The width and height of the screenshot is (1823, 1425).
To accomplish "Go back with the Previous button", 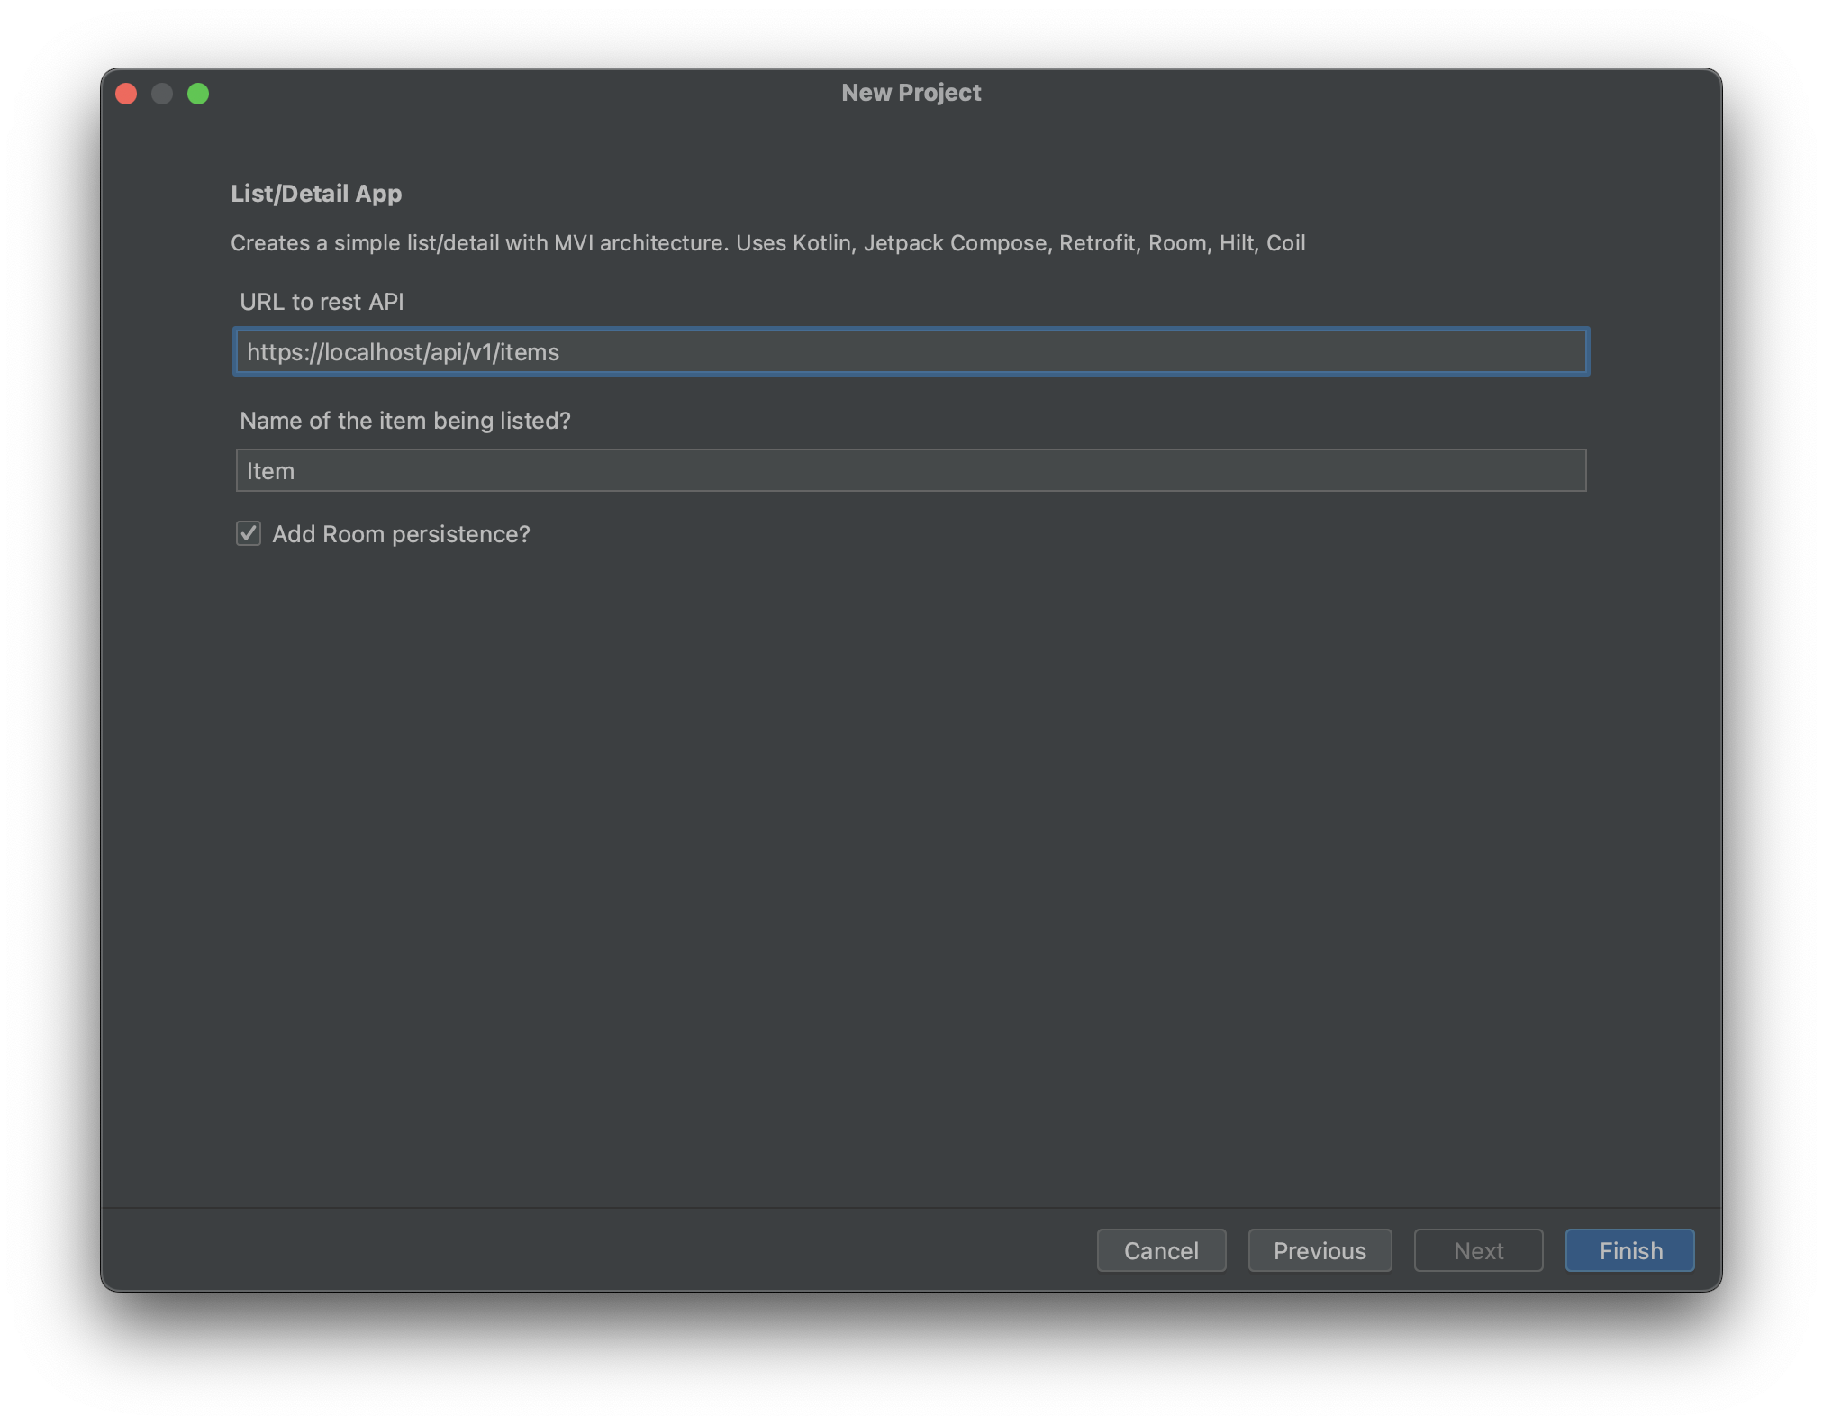I will (1320, 1250).
